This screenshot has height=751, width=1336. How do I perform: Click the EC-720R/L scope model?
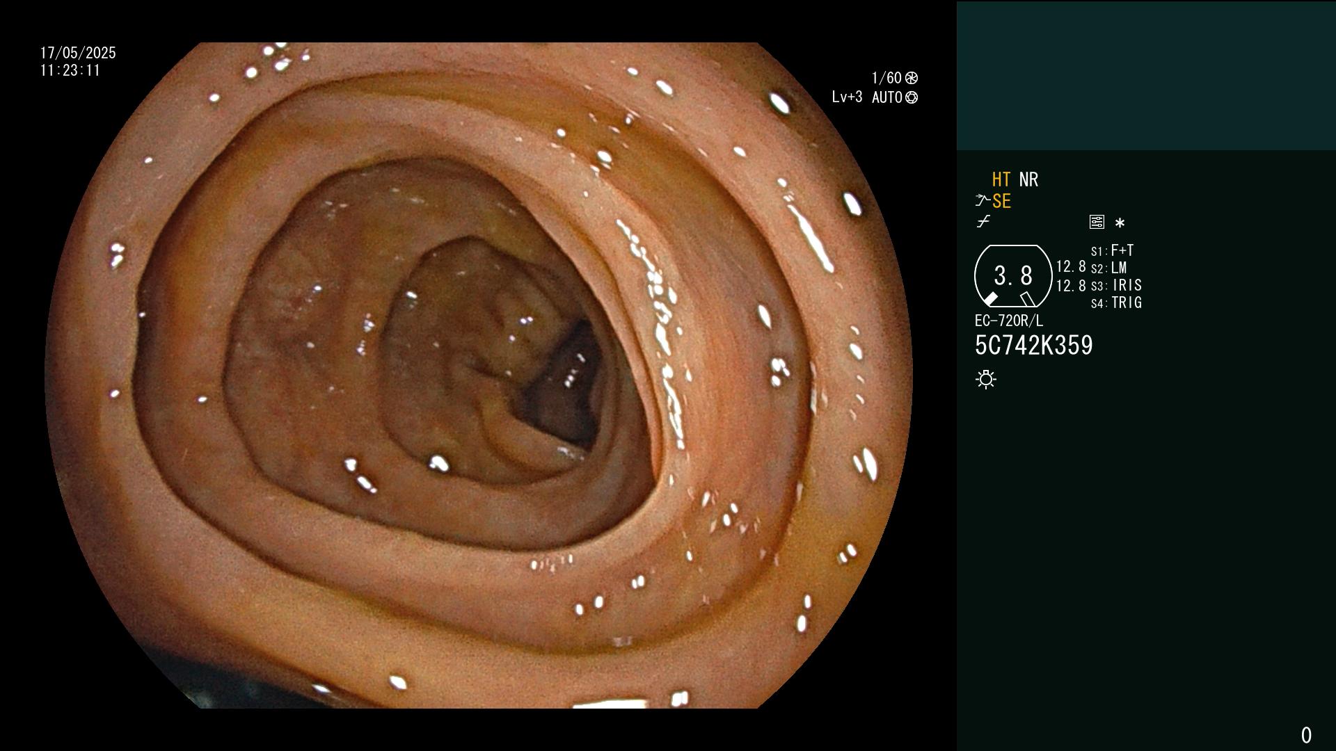(x=1009, y=321)
